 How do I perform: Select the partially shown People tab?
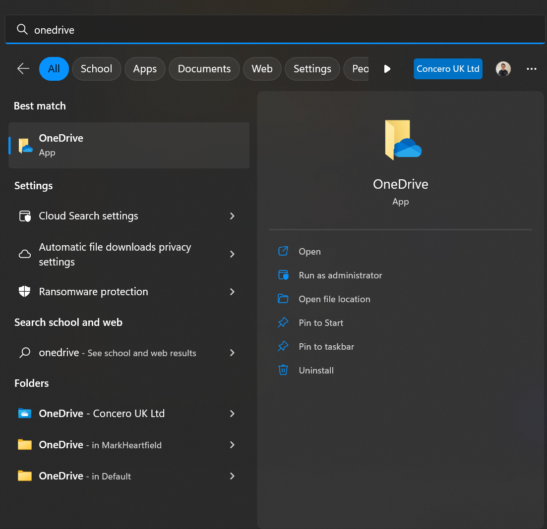point(356,69)
